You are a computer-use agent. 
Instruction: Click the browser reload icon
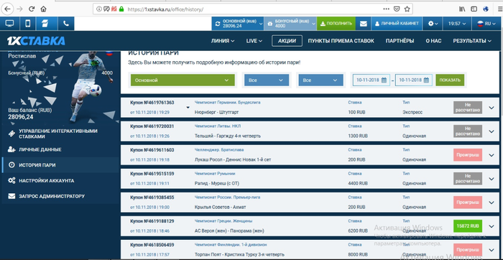tap(32, 9)
